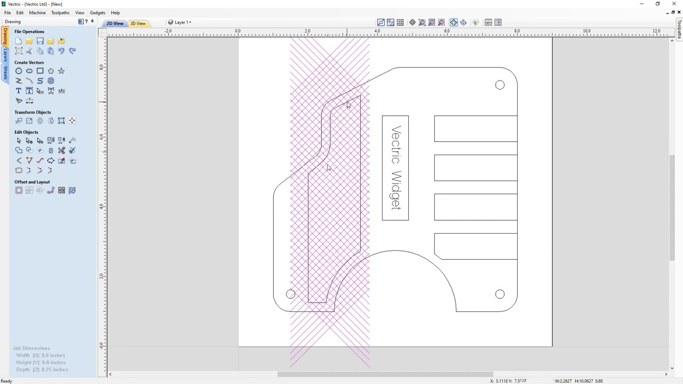
Task: Click the Vectric Widget text on canvas
Action: (395, 168)
